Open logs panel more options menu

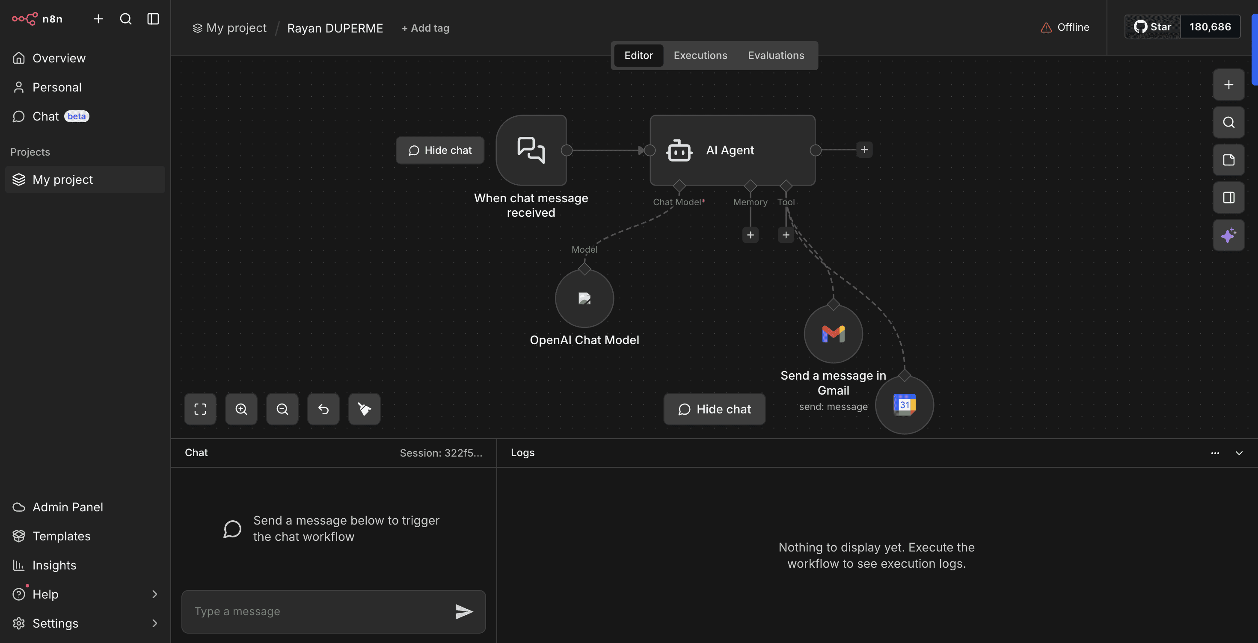pyautogui.click(x=1215, y=453)
